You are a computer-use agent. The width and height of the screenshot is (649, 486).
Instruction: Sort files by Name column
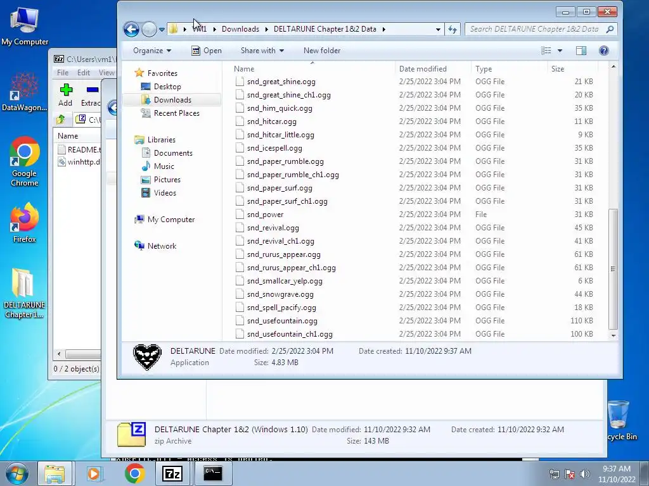312,68
